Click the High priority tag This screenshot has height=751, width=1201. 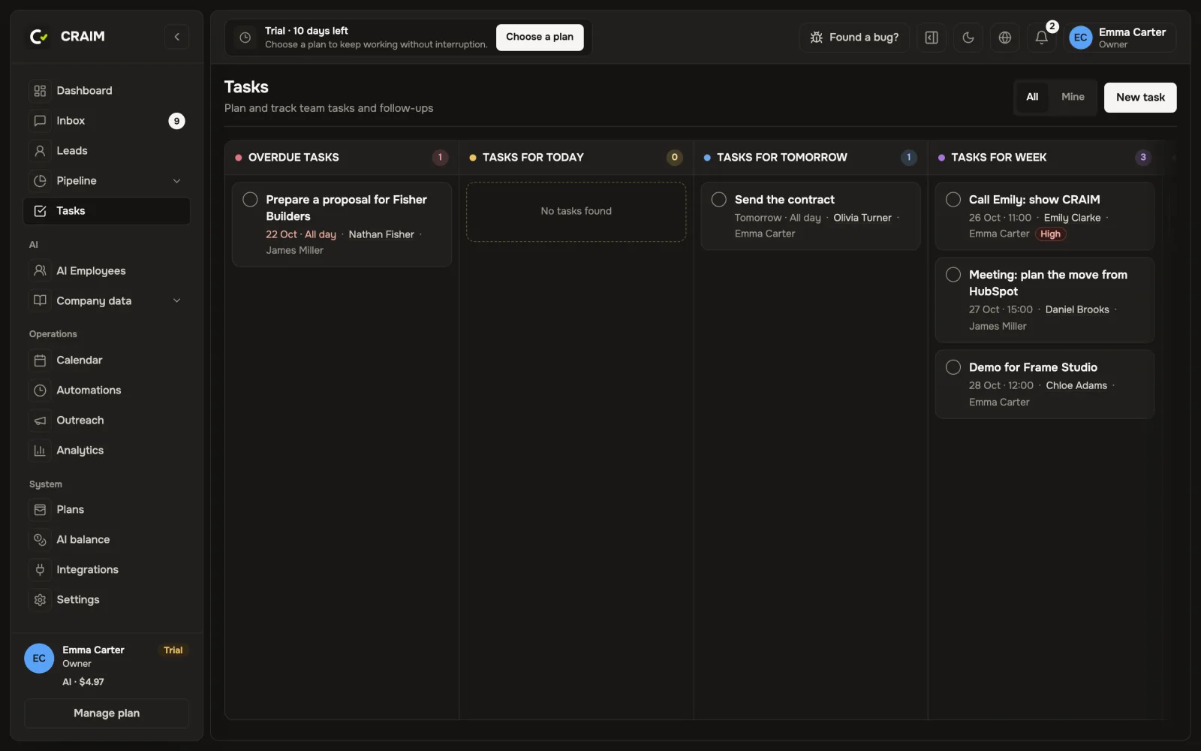click(x=1050, y=234)
